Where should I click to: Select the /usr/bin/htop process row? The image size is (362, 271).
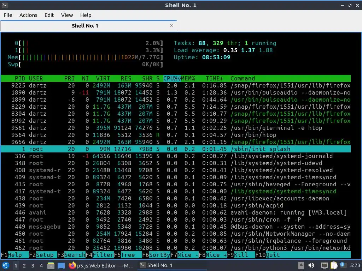coord(175,135)
